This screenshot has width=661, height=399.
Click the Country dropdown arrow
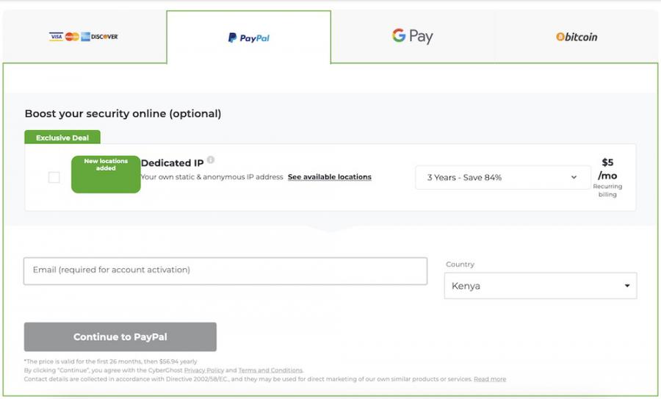pos(627,286)
